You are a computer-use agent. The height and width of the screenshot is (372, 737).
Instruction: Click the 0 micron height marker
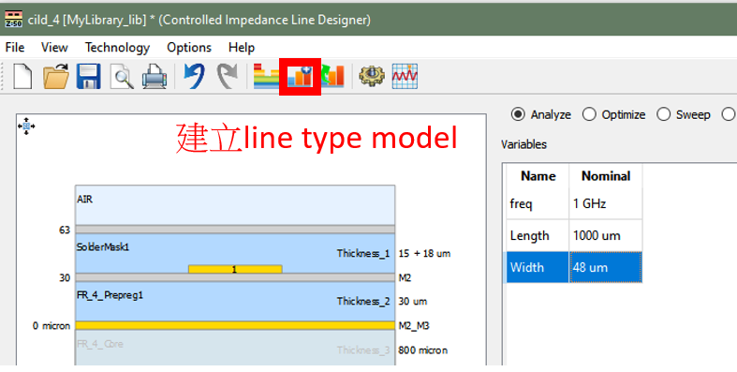(x=52, y=325)
